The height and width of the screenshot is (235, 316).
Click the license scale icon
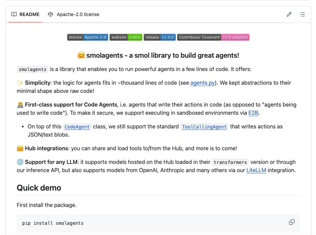click(x=51, y=14)
